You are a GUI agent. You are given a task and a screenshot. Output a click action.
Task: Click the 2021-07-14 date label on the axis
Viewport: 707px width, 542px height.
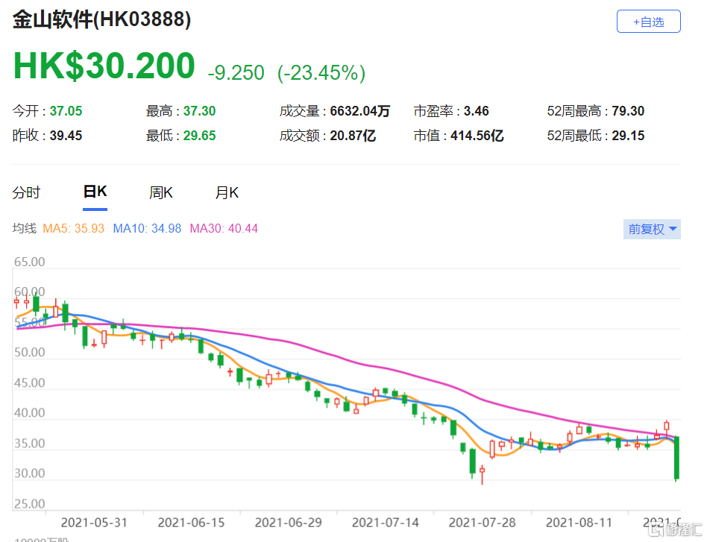pos(386,523)
